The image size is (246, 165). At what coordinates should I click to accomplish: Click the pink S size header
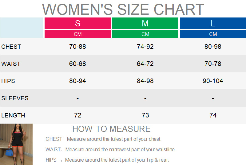coord(77,23)
